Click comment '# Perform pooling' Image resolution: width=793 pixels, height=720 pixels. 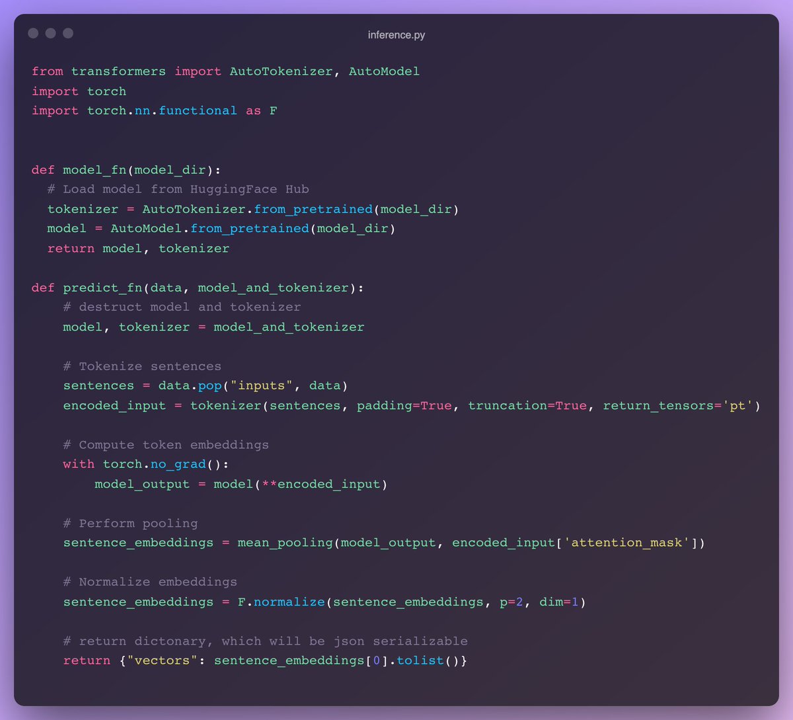click(x=130, y=524)
